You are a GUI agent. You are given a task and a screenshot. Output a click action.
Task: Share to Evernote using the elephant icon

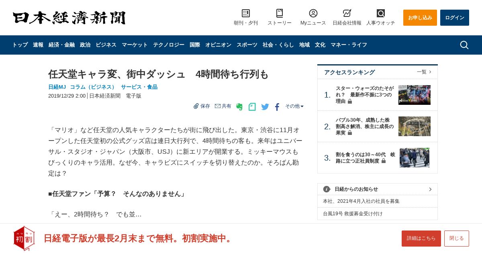[x=239, y=107]
